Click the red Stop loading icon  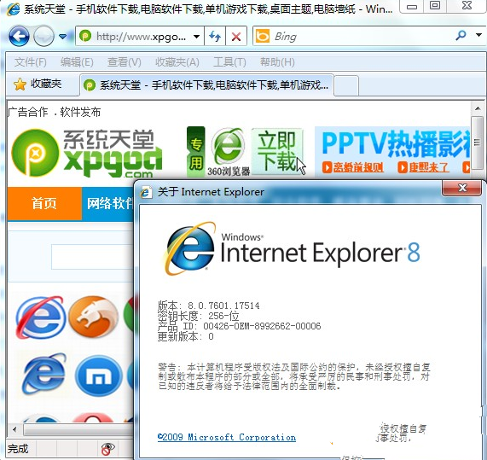click(236, 37)
